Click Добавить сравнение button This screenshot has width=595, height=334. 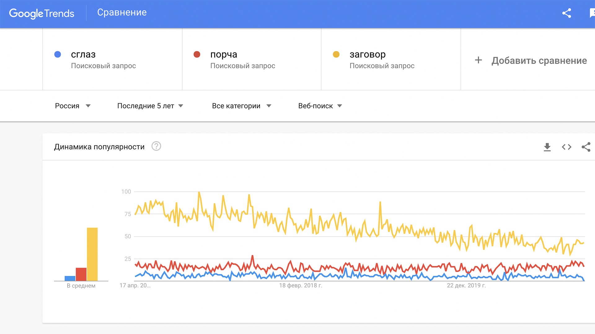[531, 60]
